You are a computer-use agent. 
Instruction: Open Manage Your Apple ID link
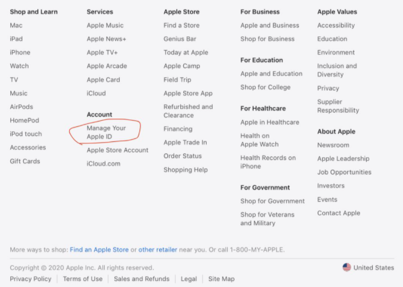106,132
